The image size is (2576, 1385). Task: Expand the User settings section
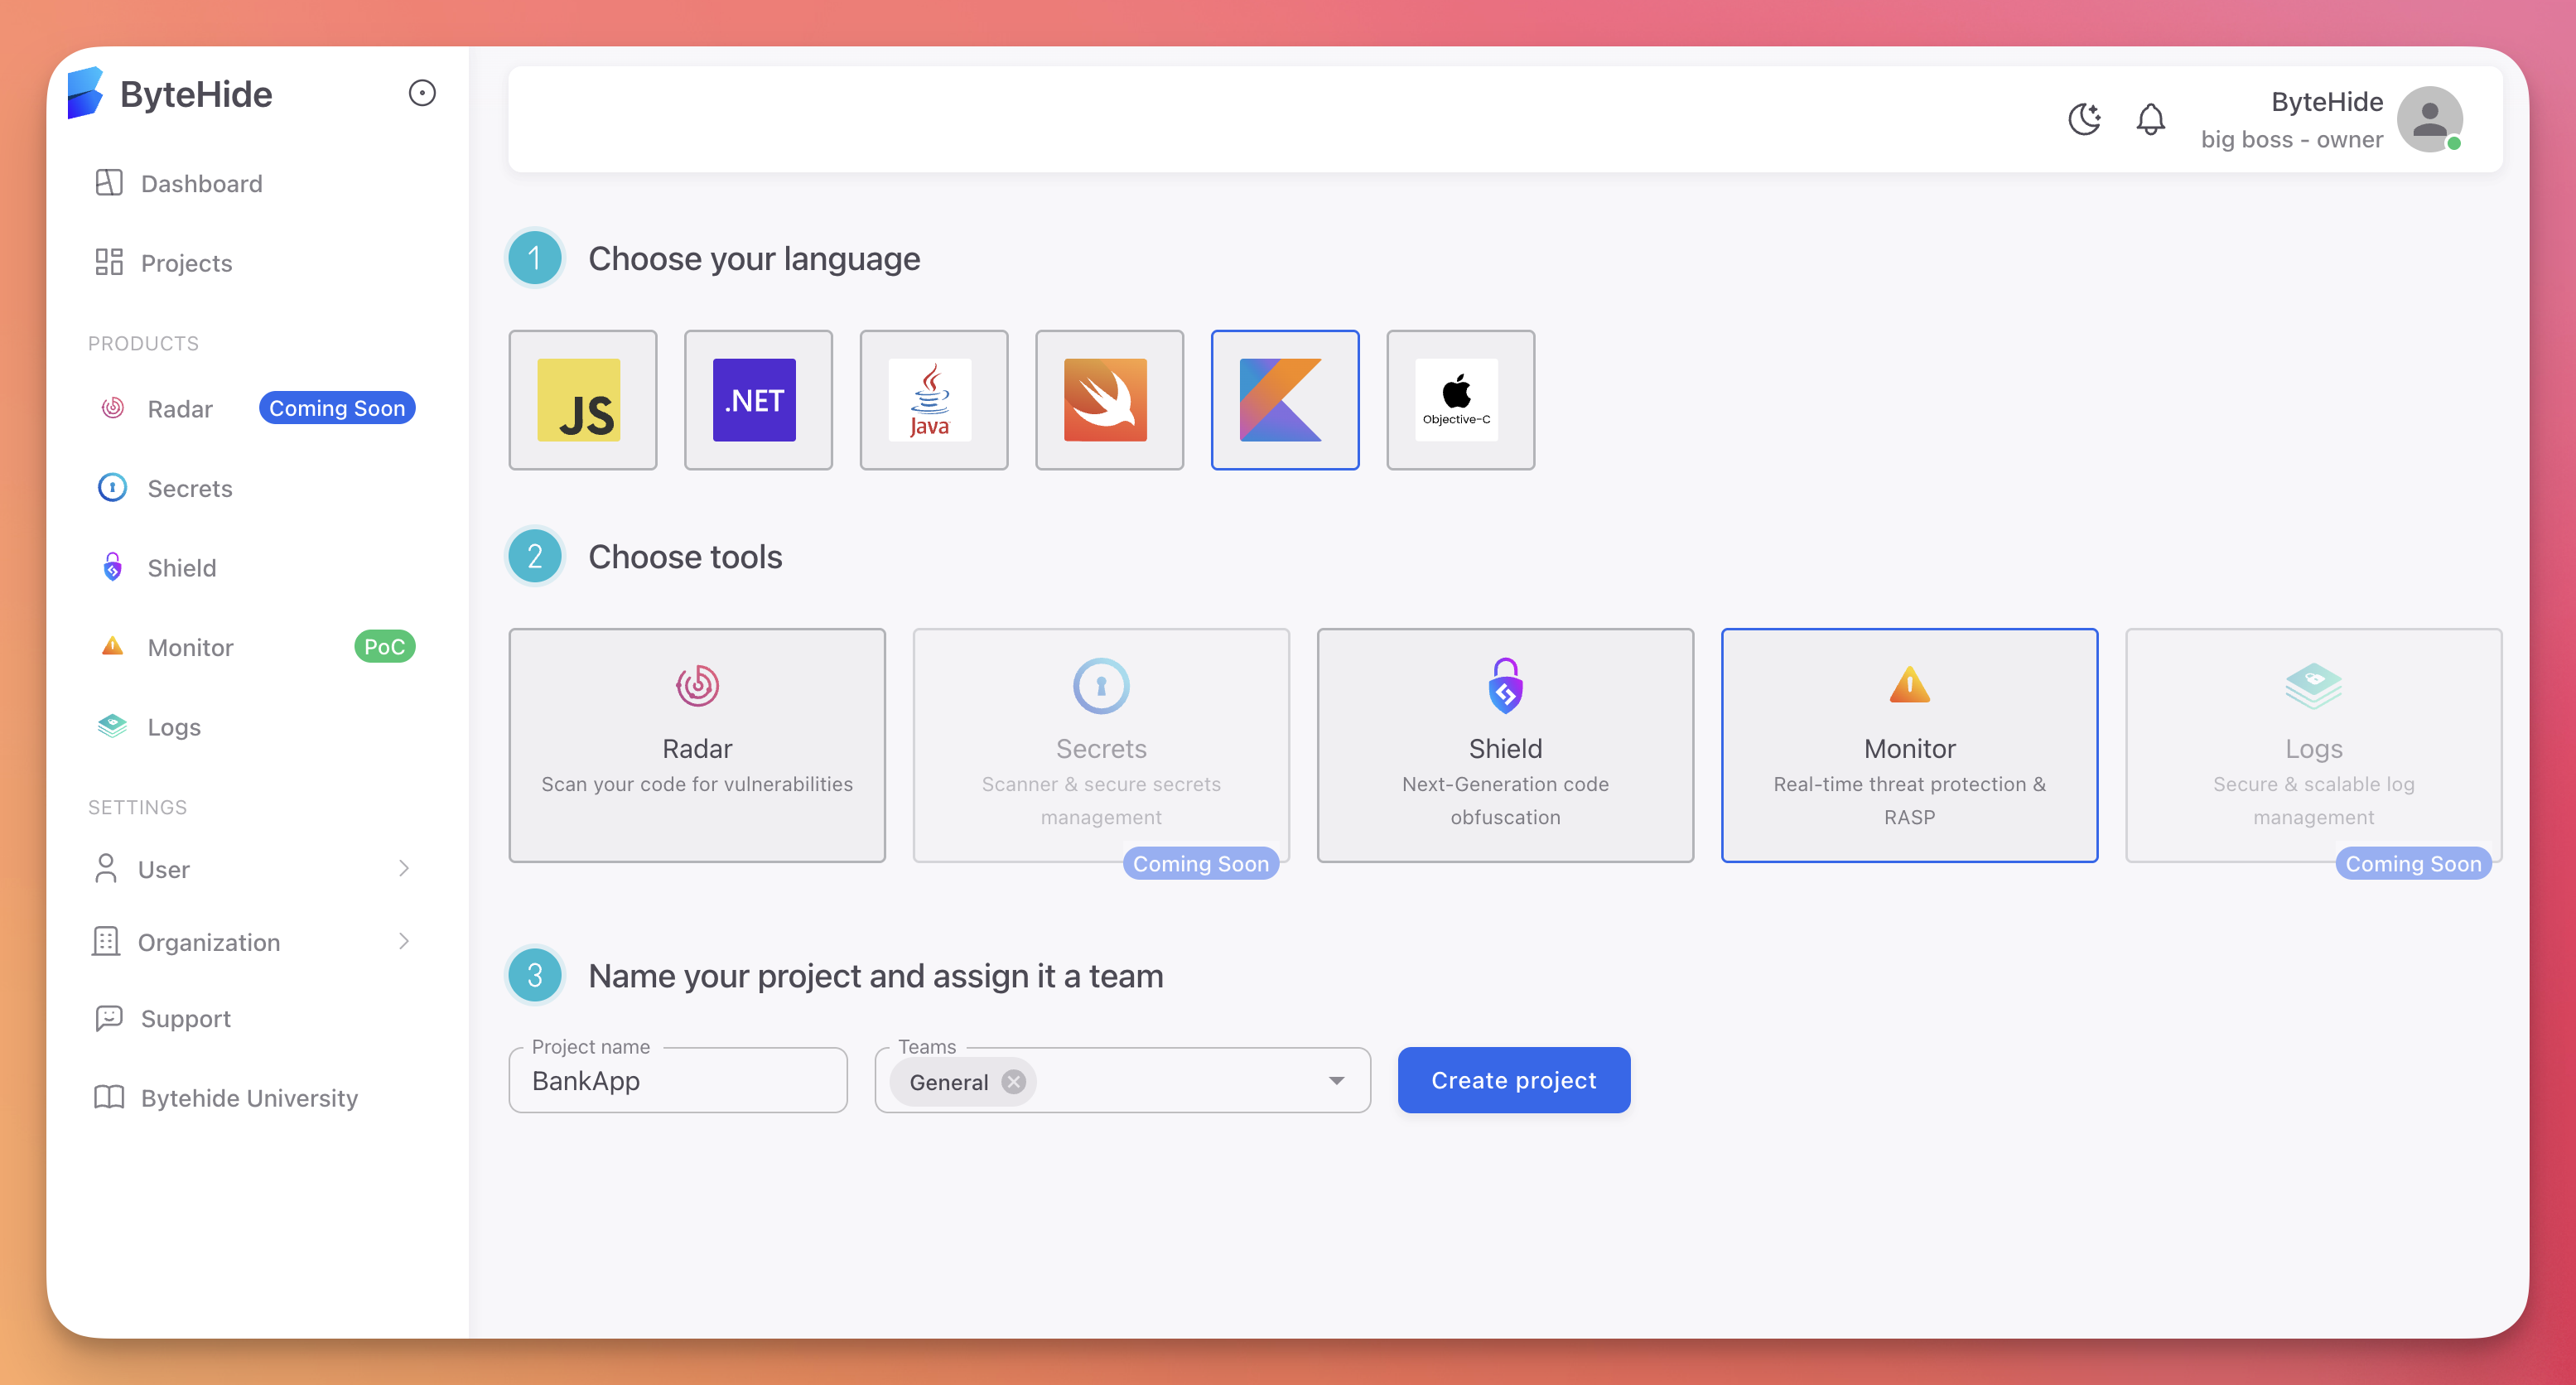(163, 869)
